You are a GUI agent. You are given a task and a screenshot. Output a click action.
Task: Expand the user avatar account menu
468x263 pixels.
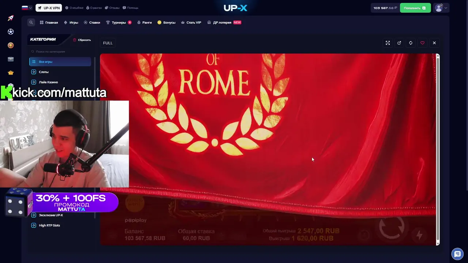(x=441, y=8)
